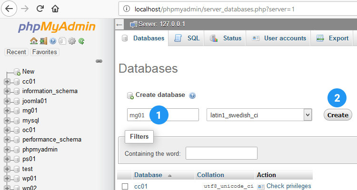This screenshot has height=190, width=357.
Task: Select oc01 in the navigation tree
Action: coord(29,130)
